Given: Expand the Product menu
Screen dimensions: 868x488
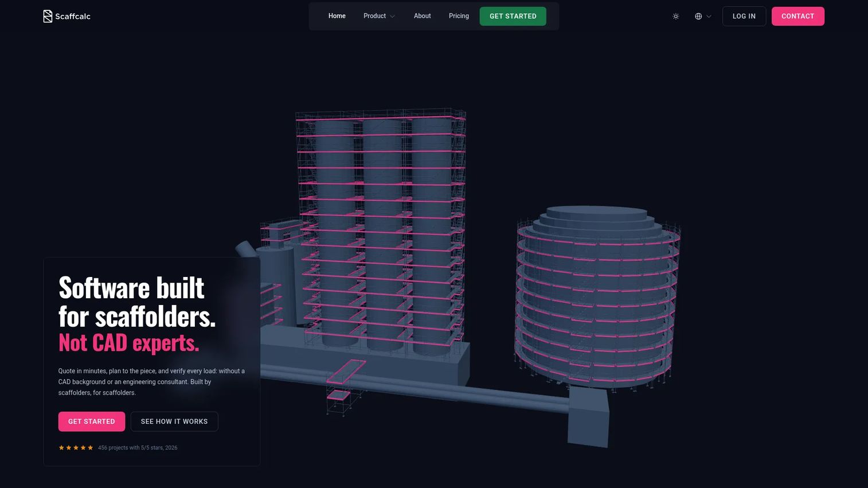Looking at the screenshot, I should 379,16.
